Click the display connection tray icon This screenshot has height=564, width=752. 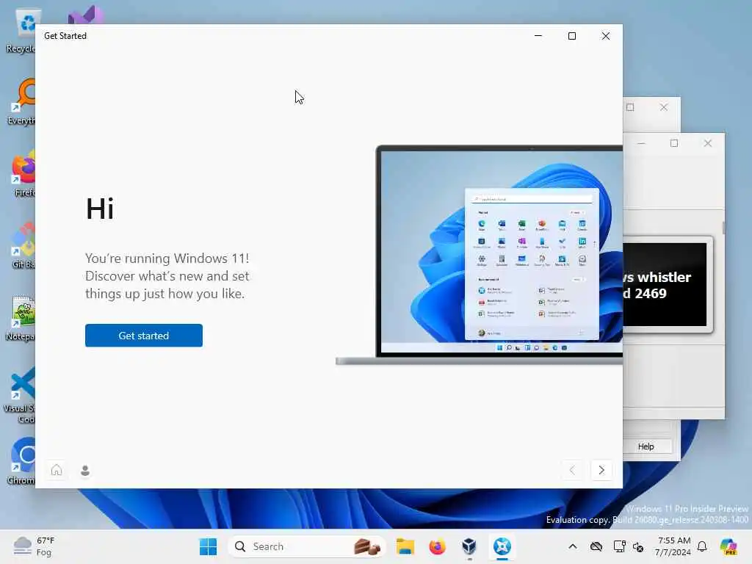click(619, 546)
